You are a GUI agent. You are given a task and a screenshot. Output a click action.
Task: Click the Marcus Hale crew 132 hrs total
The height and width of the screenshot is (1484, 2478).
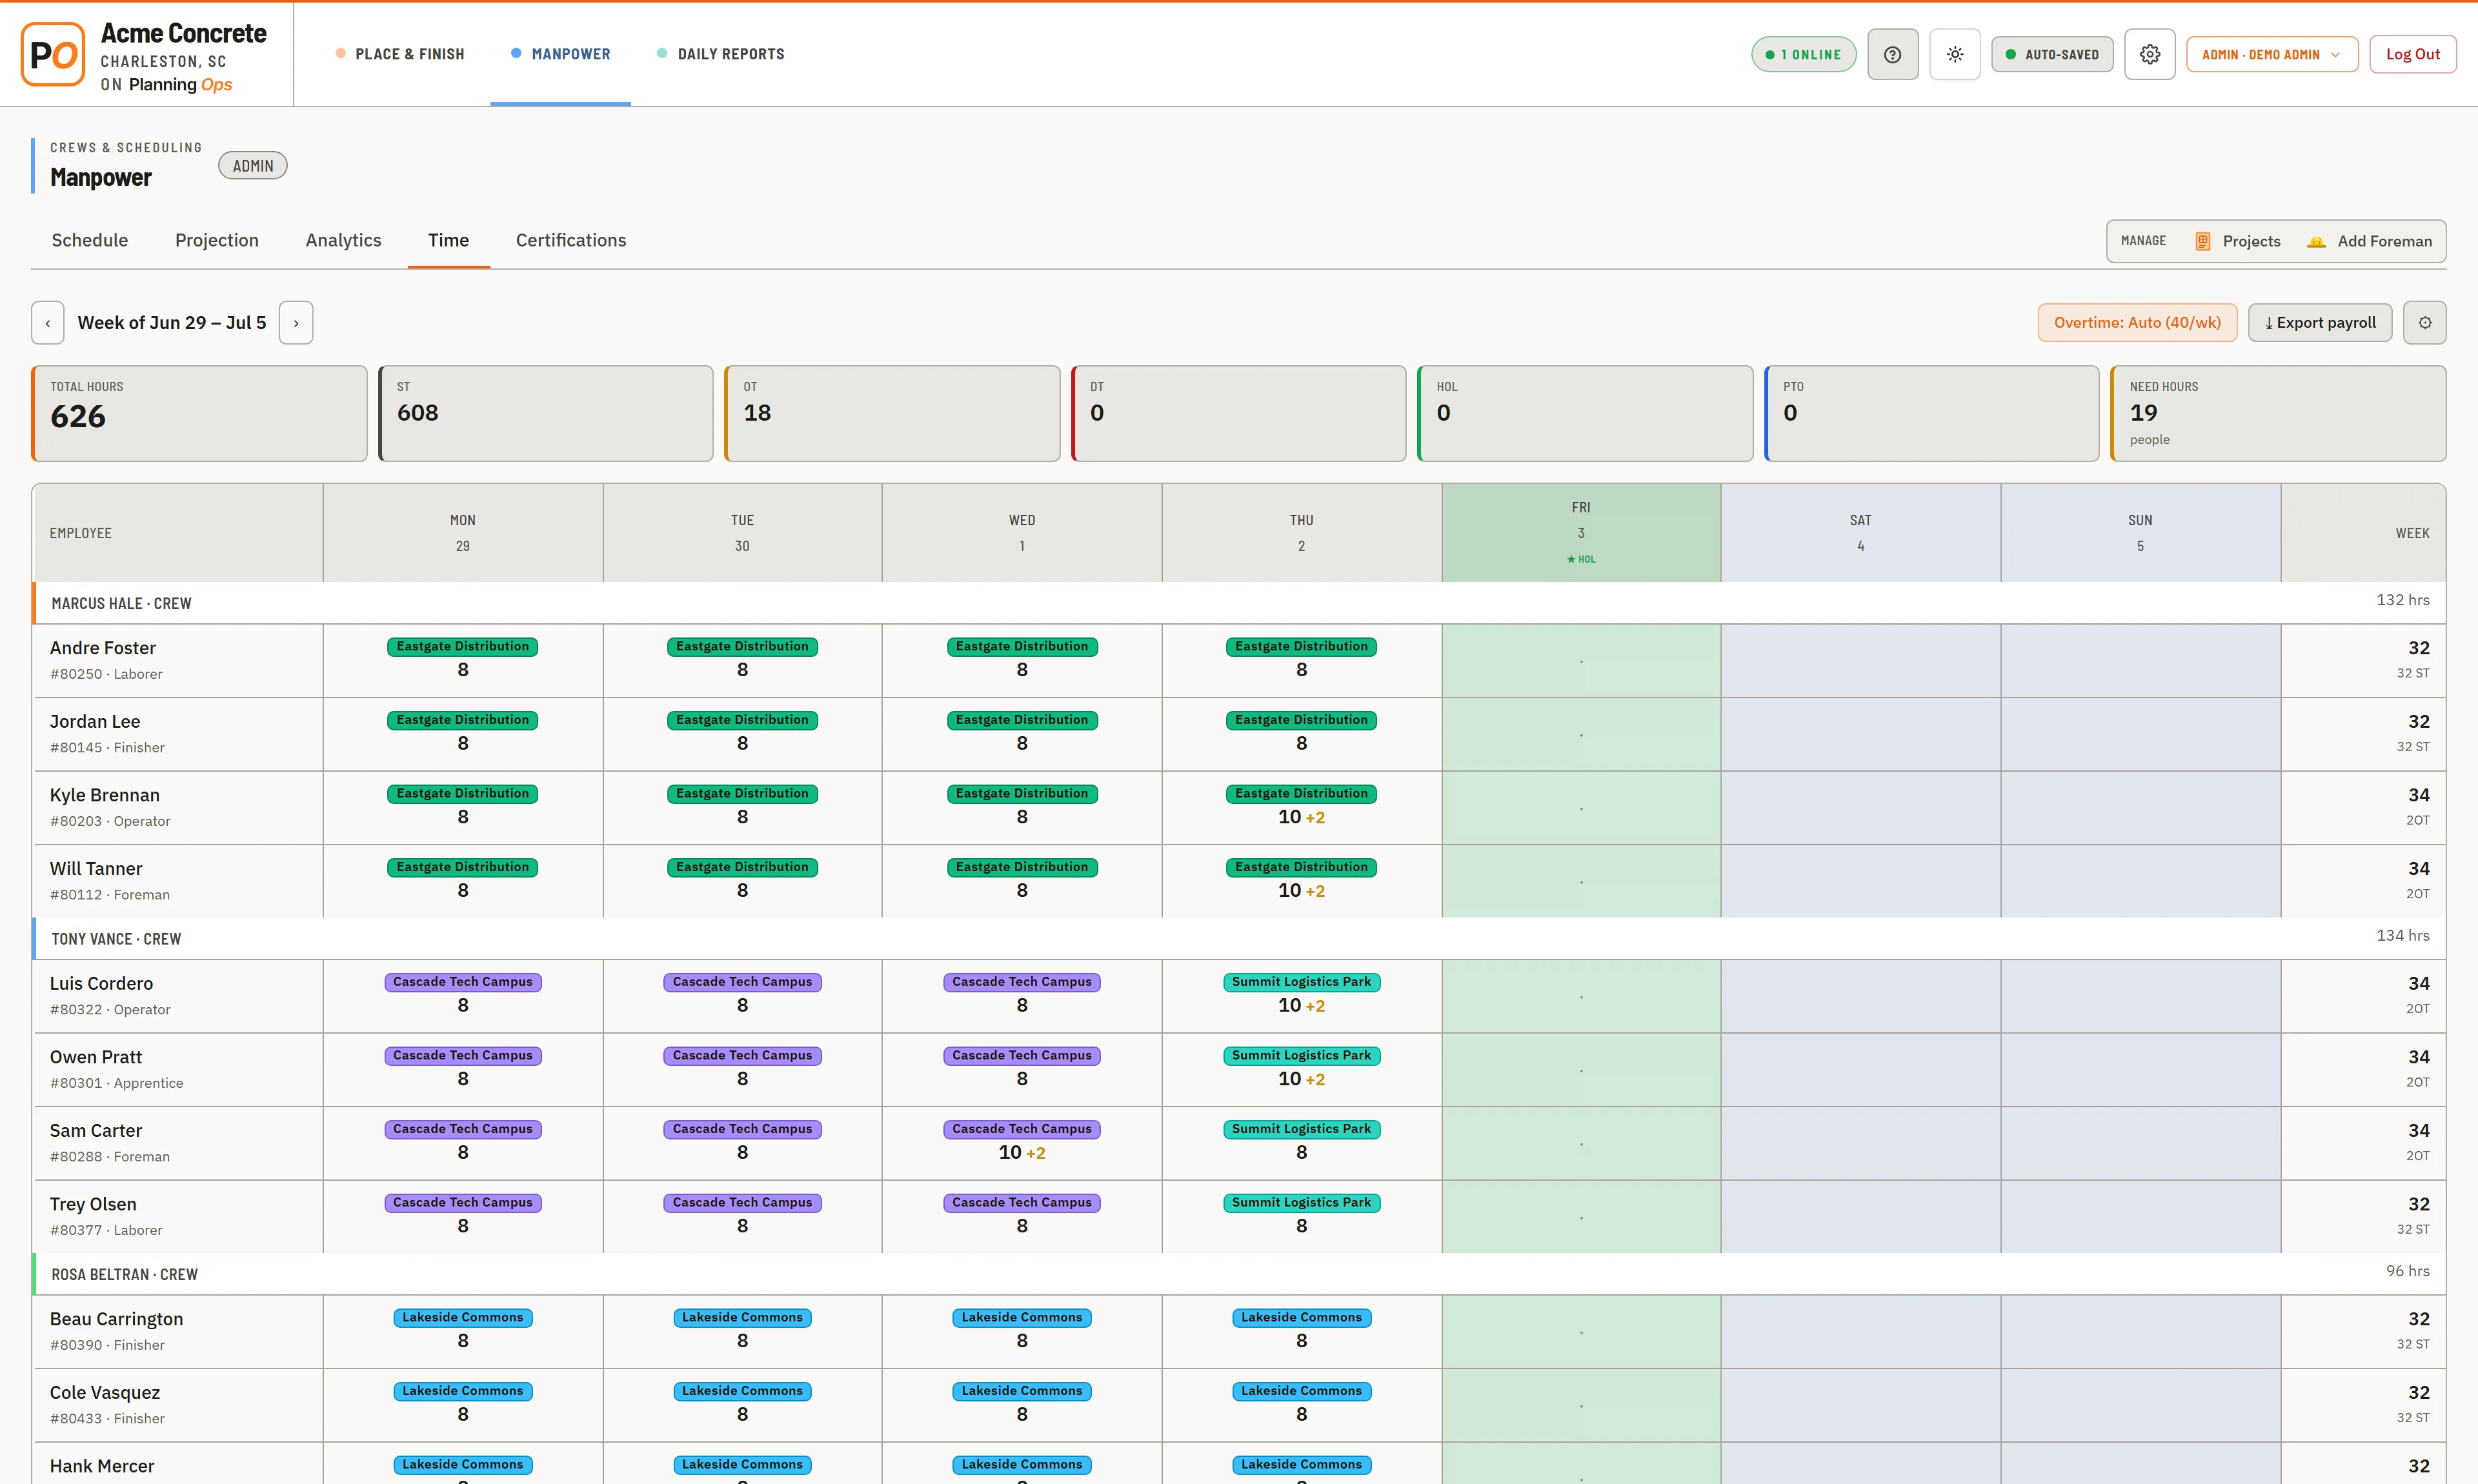2402,600
